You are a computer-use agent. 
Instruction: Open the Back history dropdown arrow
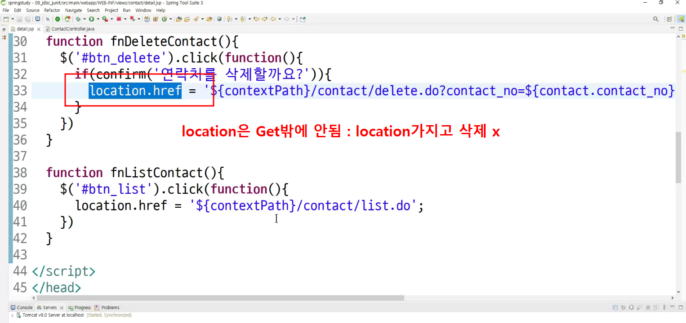coord(280,19)
